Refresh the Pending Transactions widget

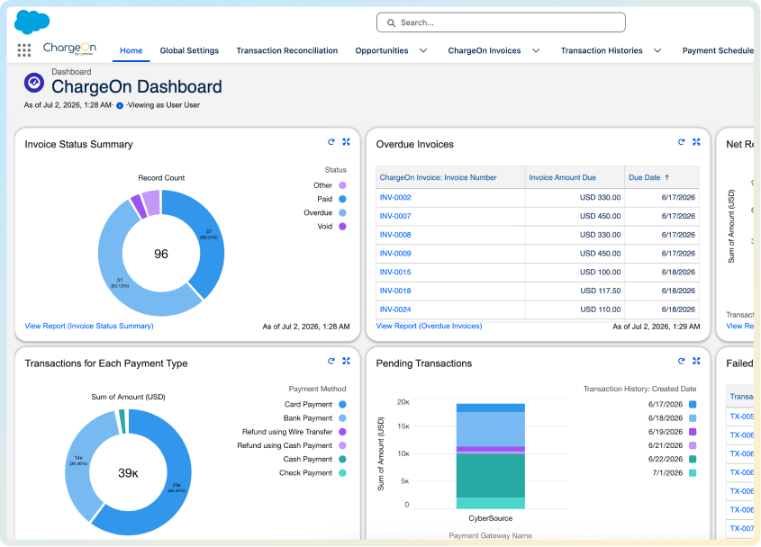(x=682, y=361)
